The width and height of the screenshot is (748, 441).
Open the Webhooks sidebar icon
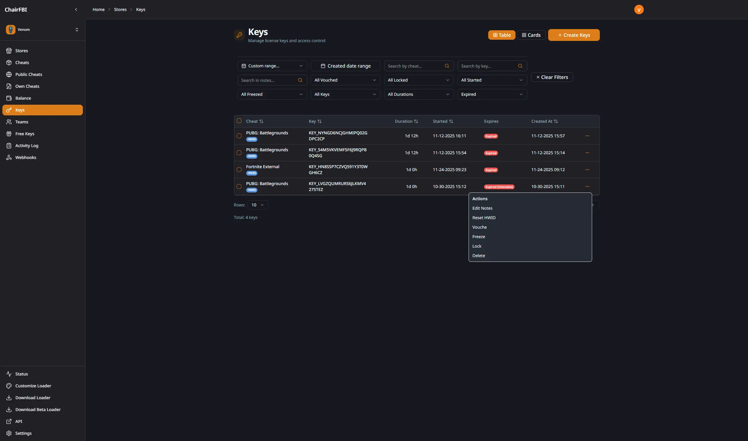tap(9, 157)
